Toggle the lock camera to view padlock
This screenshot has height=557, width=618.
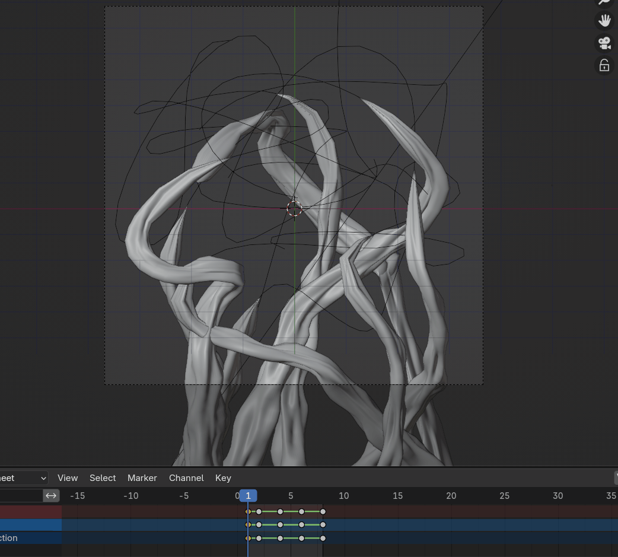pyautogui.click(x=604, y=65)
